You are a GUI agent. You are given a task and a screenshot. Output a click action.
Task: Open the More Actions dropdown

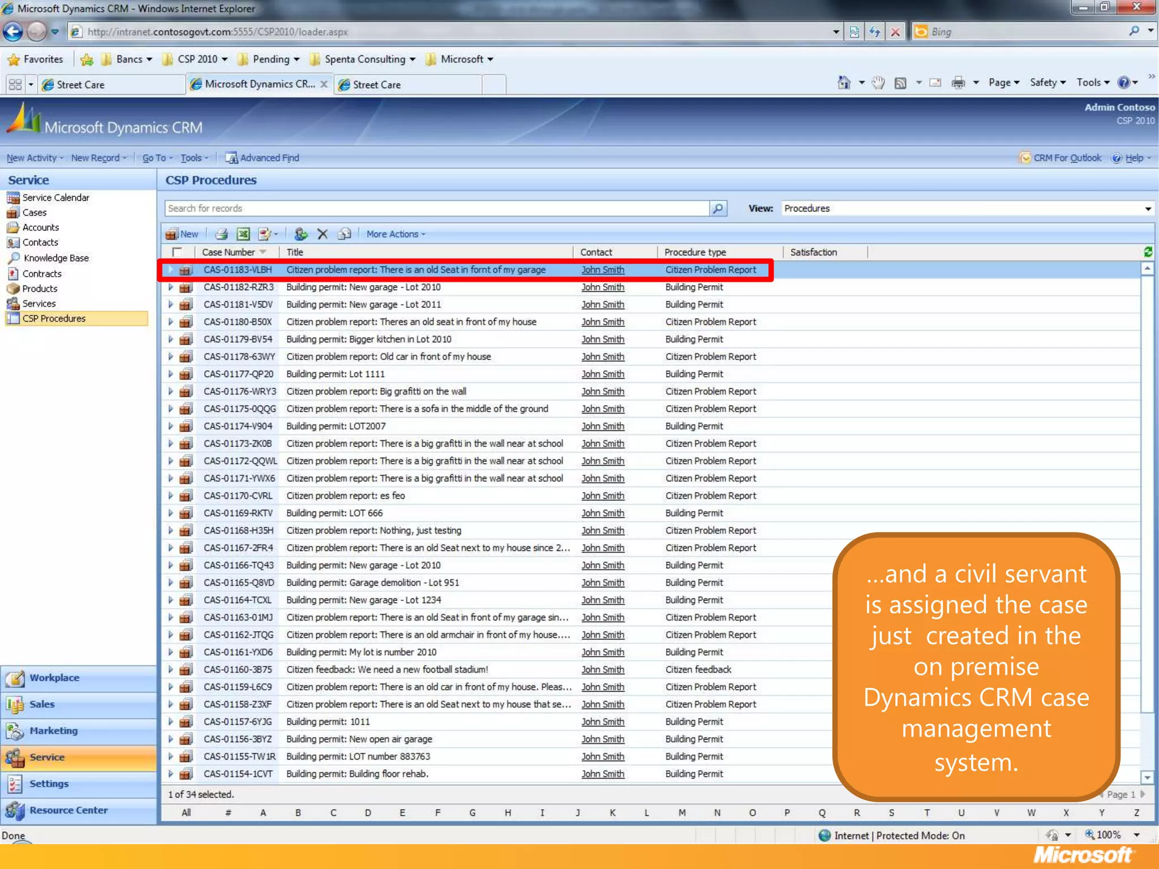tap(396, 234)
